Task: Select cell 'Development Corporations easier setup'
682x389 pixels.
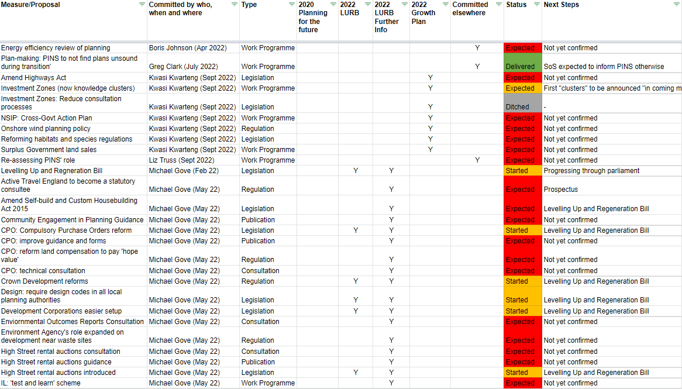Action: [74, 311]
